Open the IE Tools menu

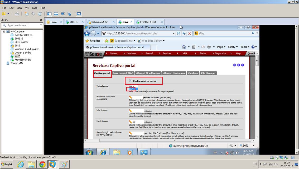(x=245, y=47)
